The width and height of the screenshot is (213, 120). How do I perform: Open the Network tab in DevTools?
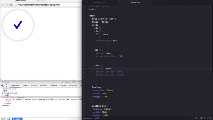pyautogui.click(x=44, y=86)
